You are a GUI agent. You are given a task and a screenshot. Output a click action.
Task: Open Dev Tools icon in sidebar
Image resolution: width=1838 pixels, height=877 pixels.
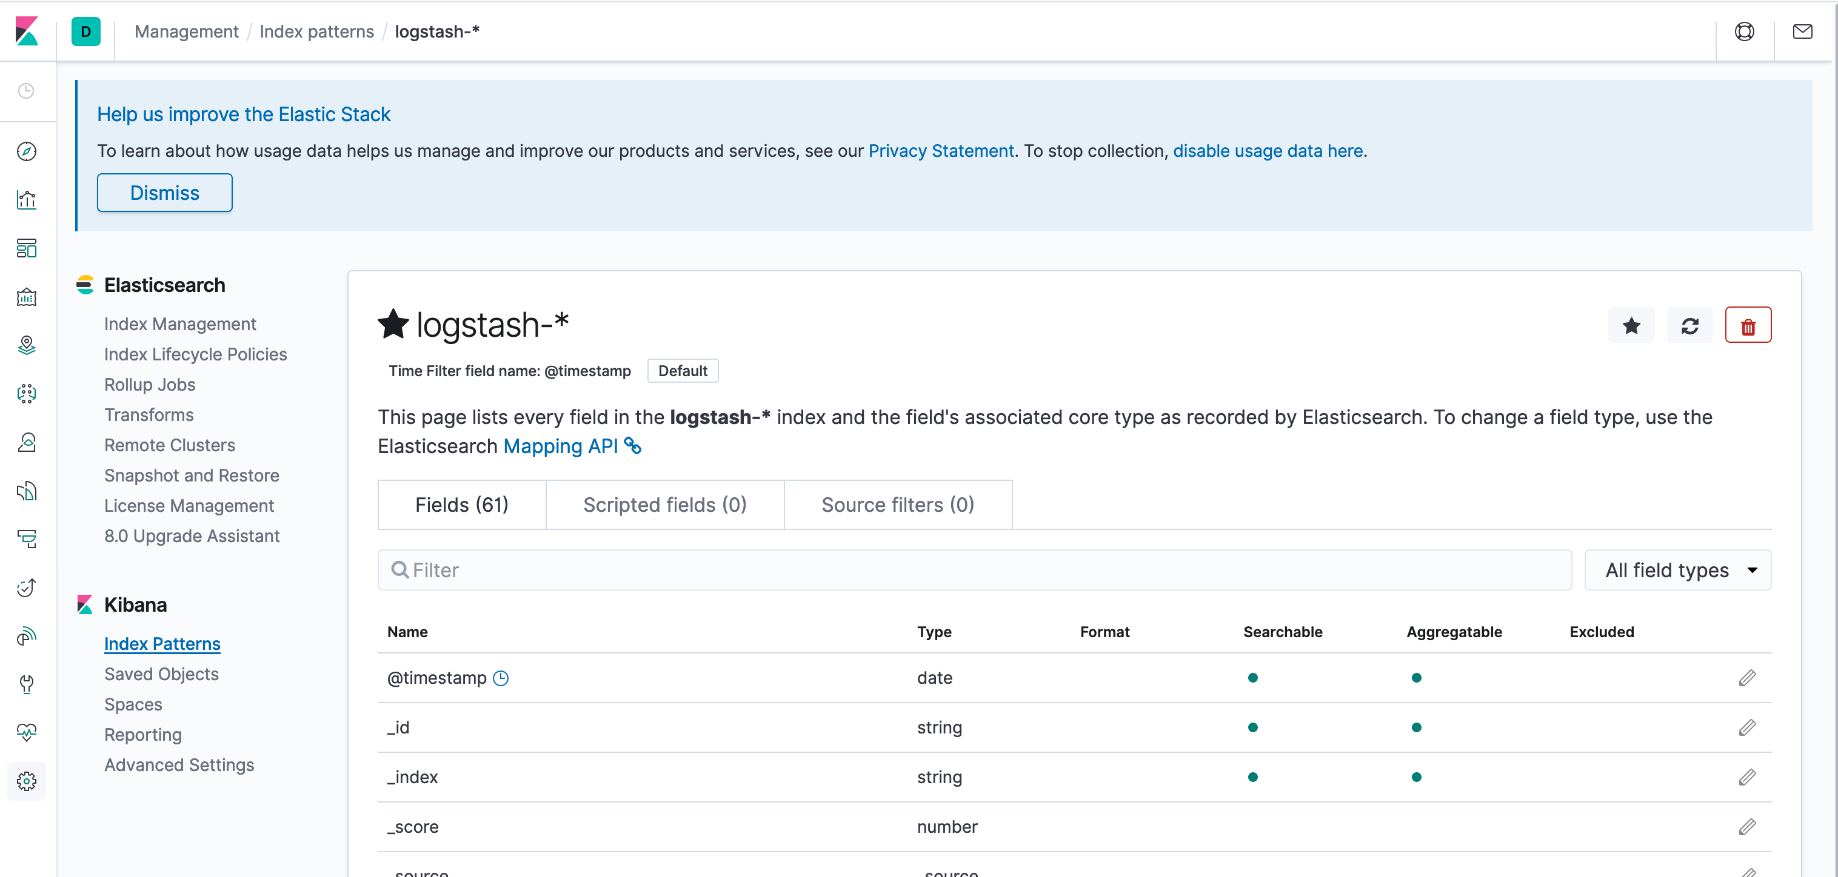(x=27, y=684)
